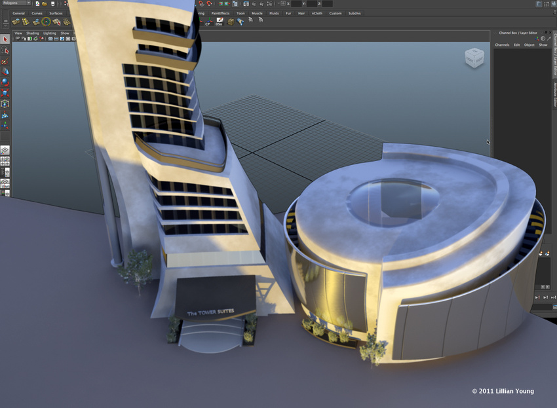Toggle the second red magnet snap icon
Image resolution: width=557 pixels, height=408 pixels.
pyautogui.click(x=209, y=3)
